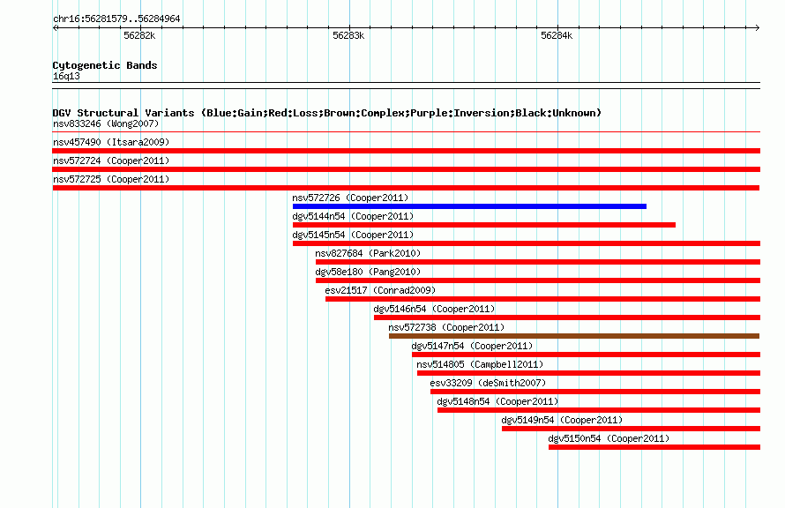Select the red bar under dgv5147n54
The height and width of the screenshot is (508, 785).
point(586,355)
